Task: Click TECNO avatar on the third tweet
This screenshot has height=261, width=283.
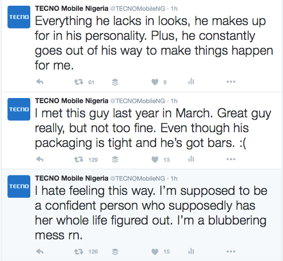Action: [19, 186]
